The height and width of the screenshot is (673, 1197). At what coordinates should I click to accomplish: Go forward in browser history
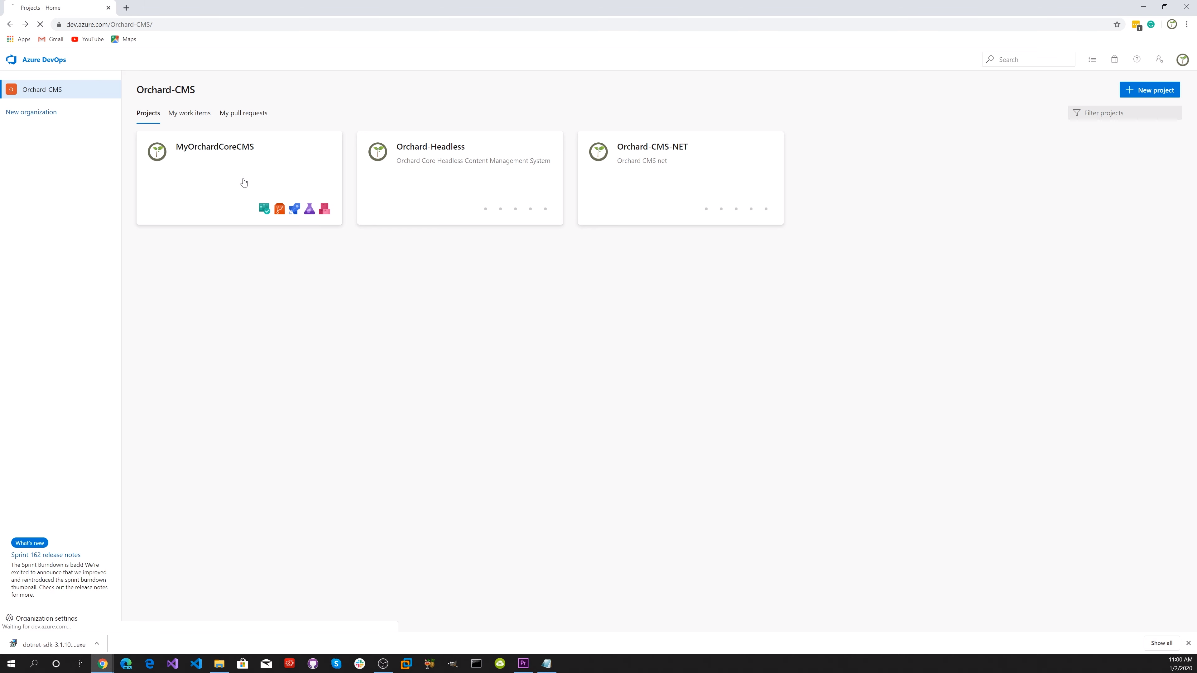(x=25, y=25)
